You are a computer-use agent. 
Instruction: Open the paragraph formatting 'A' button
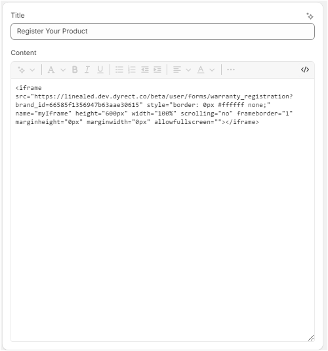pos(51,70)
